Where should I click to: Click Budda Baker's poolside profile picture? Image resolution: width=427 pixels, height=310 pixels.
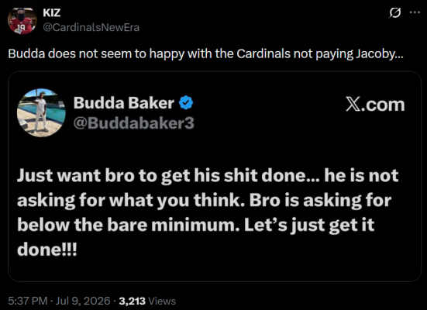pos(41,113)
